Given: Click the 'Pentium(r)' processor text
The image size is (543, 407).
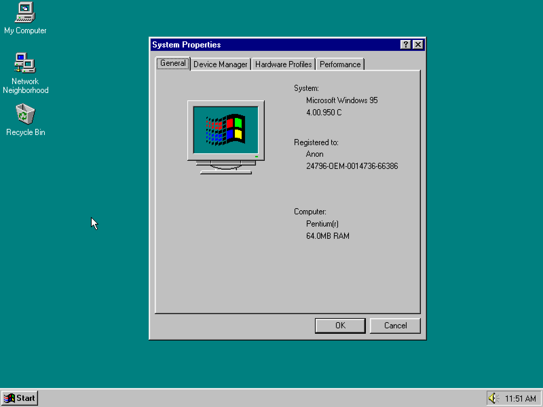Looking at the screenshot, I should (x=322, y=224).
